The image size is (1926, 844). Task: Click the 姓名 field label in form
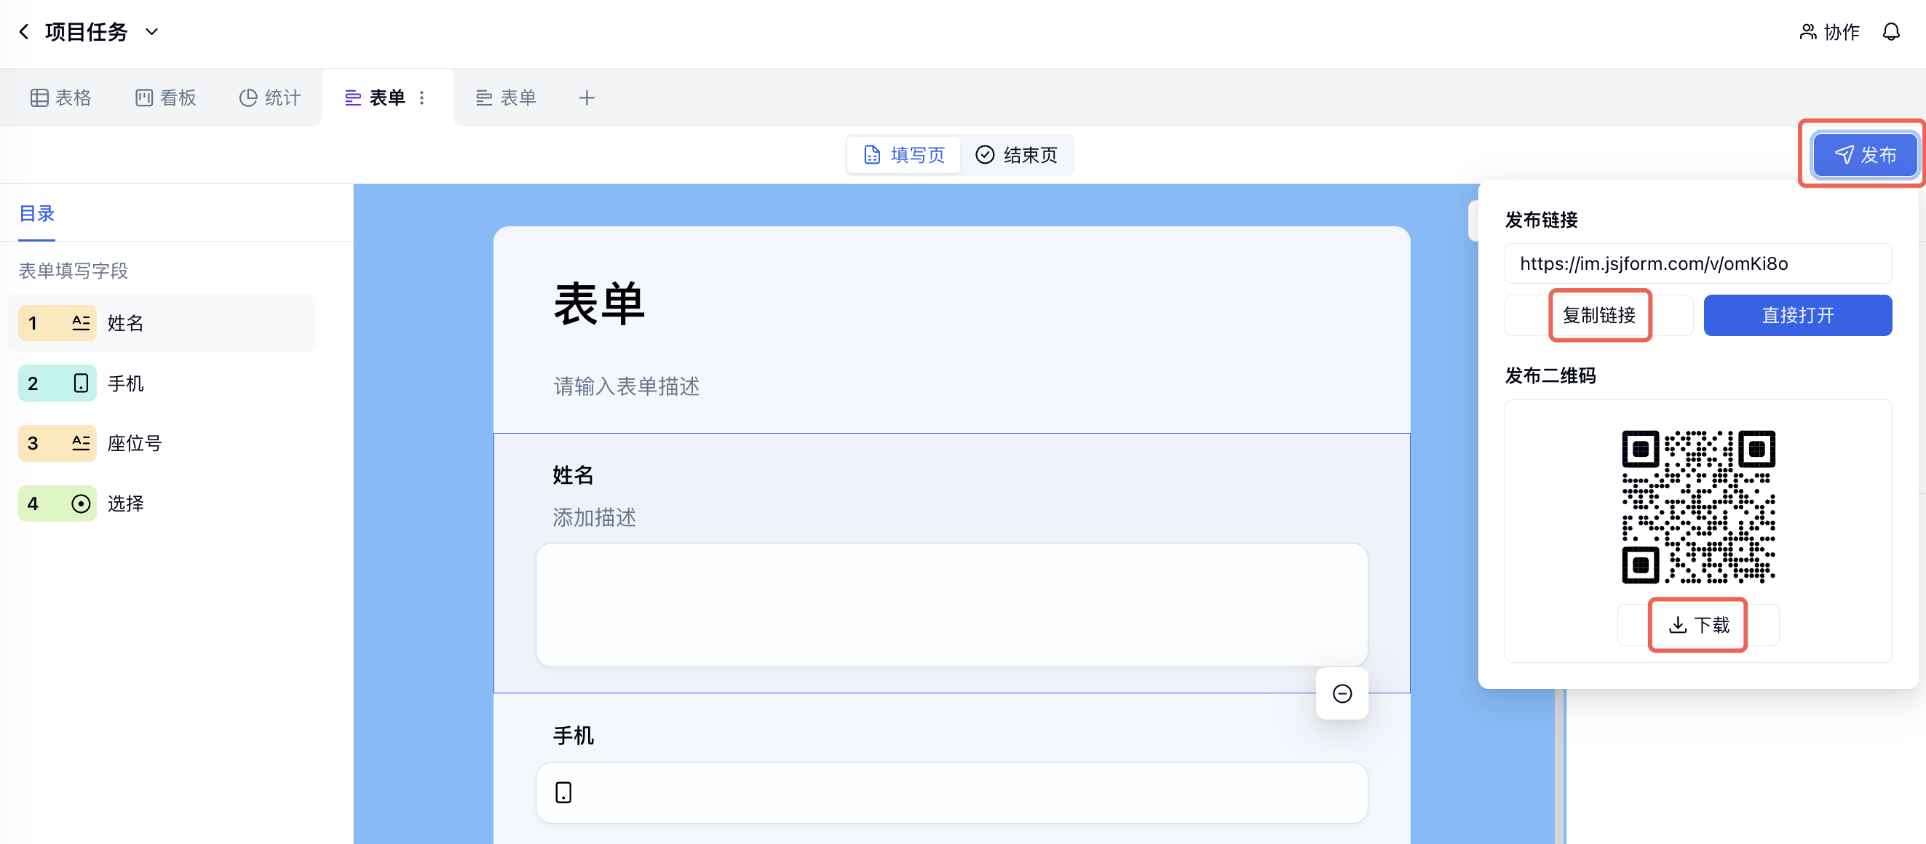pyautogui.click(x=573, y=475)
